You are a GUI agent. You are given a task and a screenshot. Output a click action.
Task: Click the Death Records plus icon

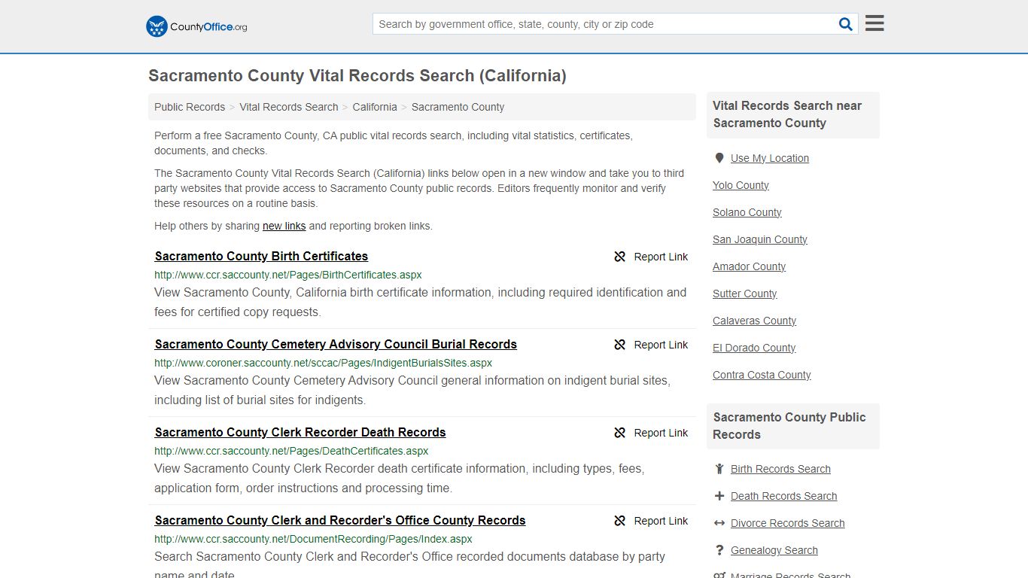(x=719, y=496)
